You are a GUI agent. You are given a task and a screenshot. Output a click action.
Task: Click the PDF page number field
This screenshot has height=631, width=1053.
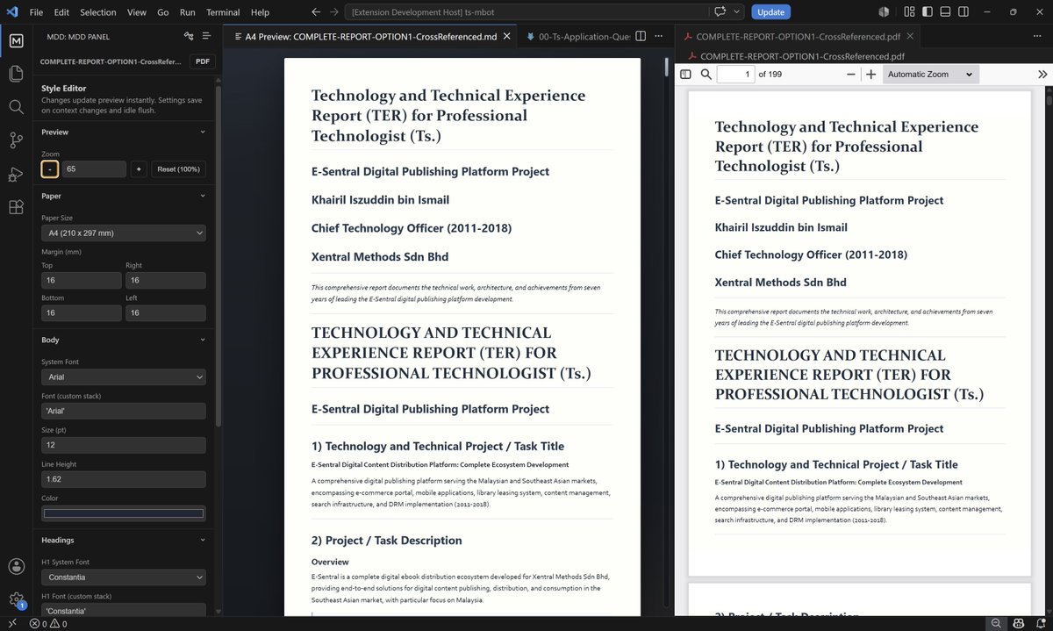[x=735, y=75]
